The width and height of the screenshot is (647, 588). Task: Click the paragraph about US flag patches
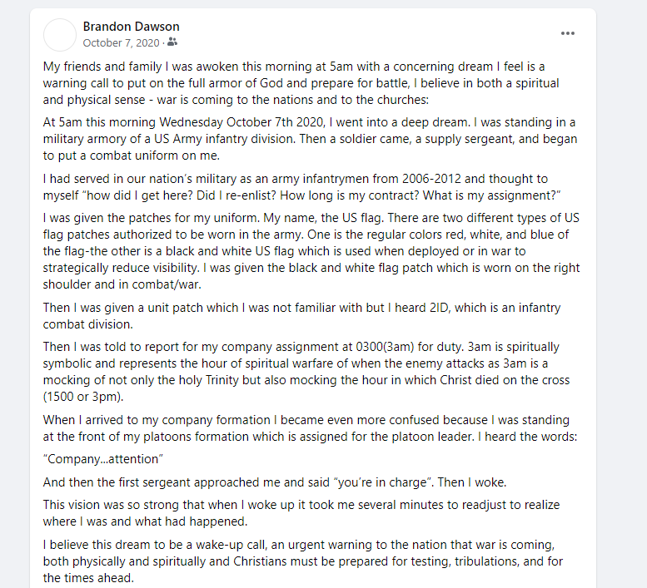tap(311, 251)
